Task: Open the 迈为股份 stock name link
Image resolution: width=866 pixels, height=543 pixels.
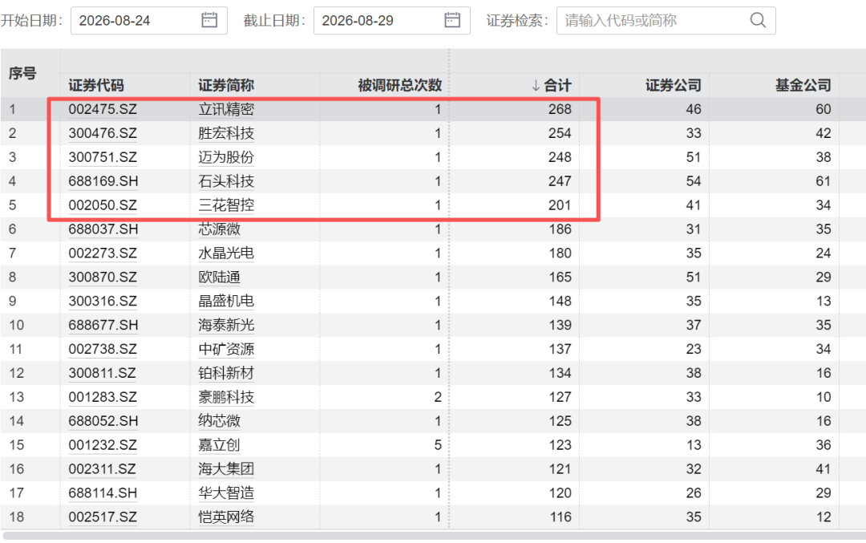Action: point(226,157)
